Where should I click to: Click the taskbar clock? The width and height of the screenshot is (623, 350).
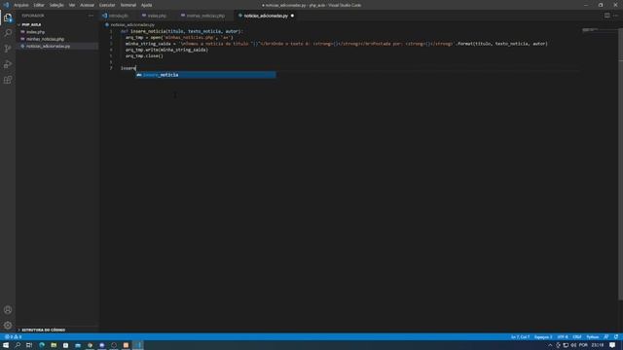pyautogui.click(x=597, y=345)
